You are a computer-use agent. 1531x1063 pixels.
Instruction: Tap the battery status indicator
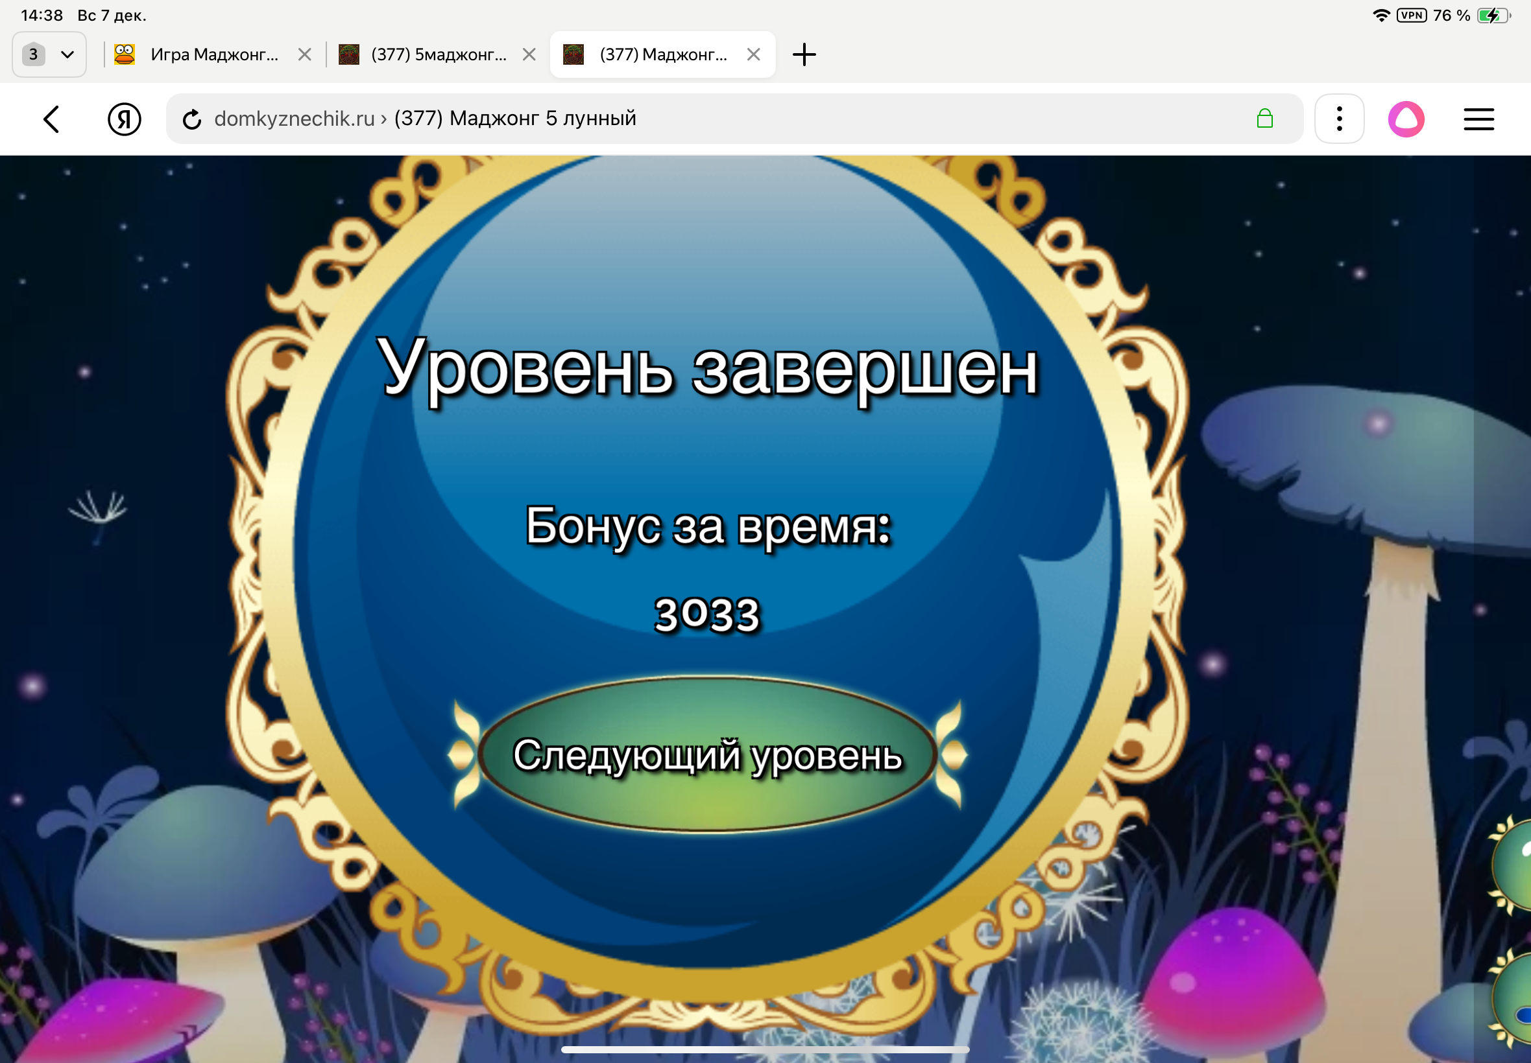pos(1493,16)
